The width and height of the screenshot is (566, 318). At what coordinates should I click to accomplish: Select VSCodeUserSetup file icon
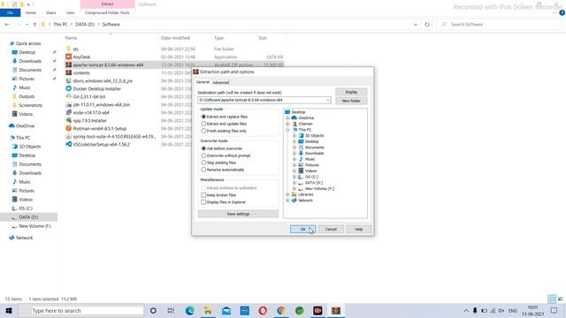pyautogui.click(x=69, y=144)
